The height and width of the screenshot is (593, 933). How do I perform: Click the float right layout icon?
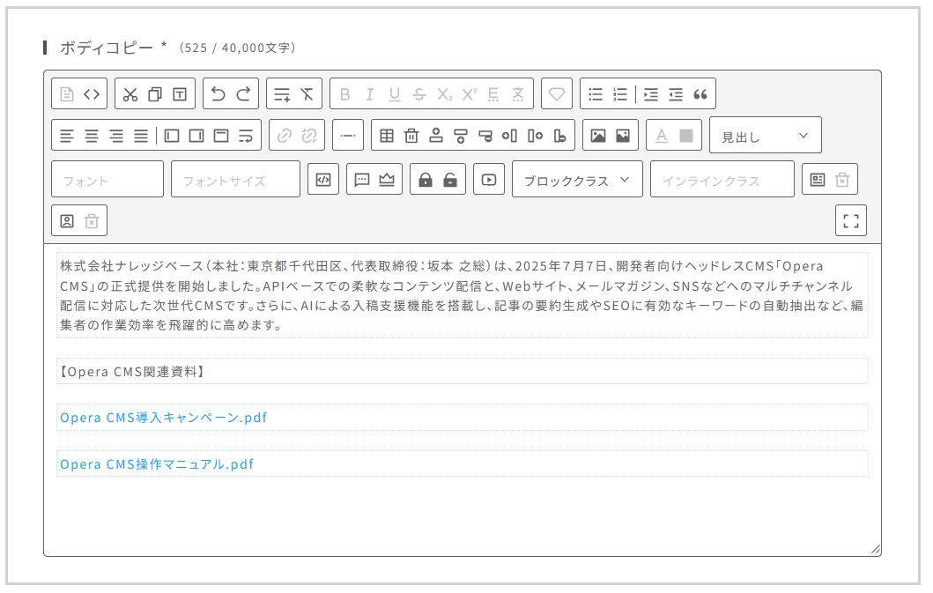196,136
